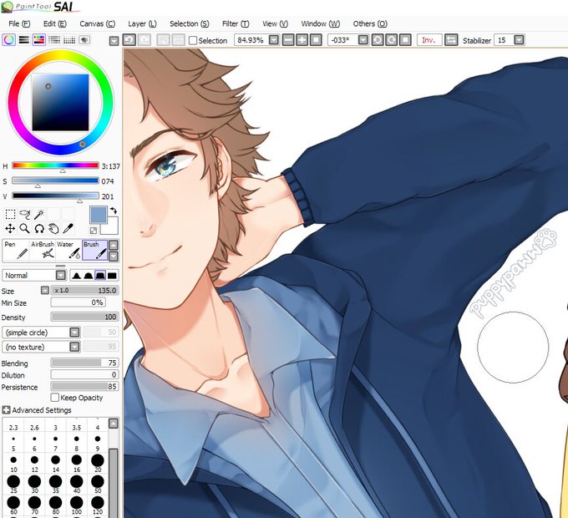568x518 pixels.
Task: Click the Inv. button
Action: tap(429, 40)
